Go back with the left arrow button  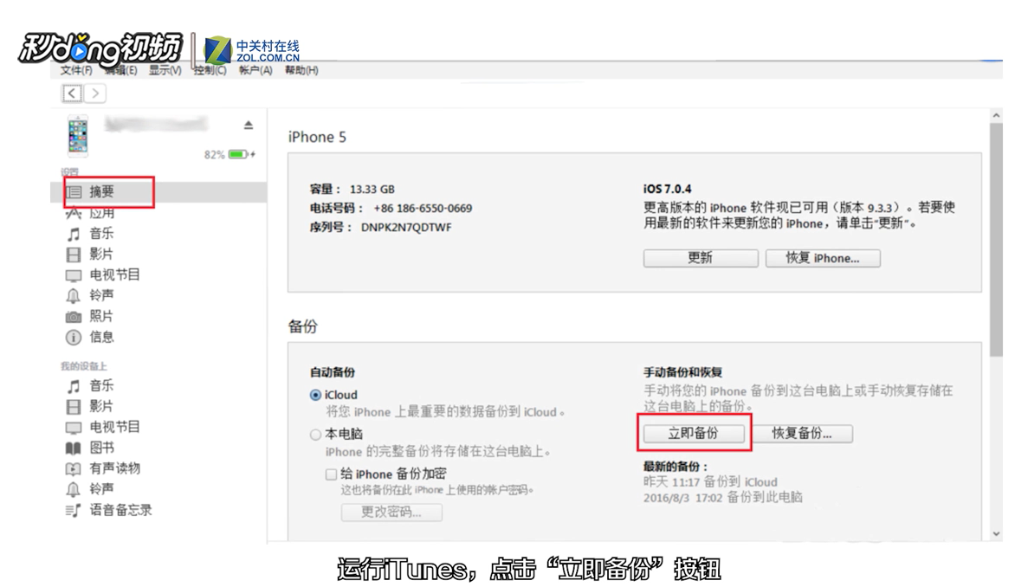[x=72, y=94]
